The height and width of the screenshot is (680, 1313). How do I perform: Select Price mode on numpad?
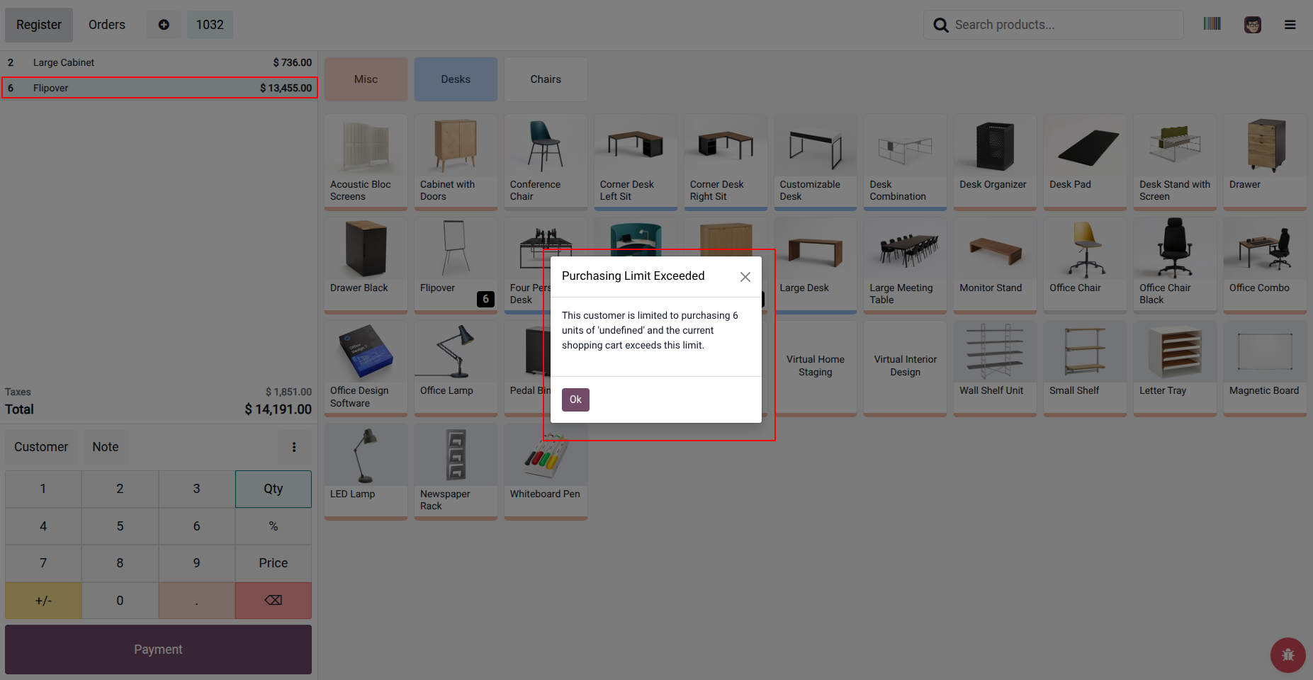pos(274,563)
